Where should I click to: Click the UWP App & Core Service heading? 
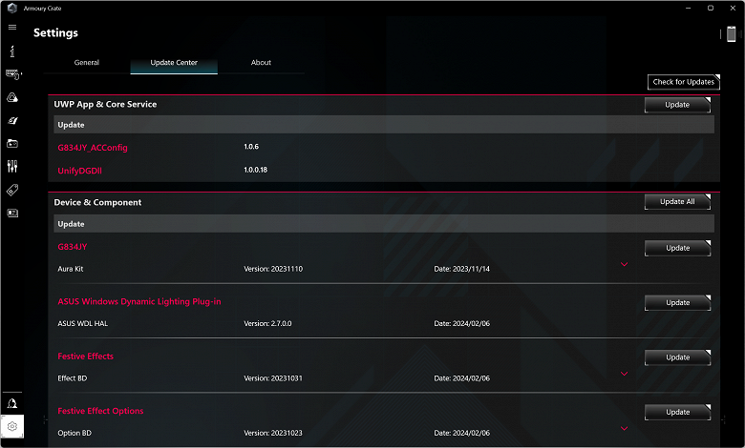(x=105, y=104)
